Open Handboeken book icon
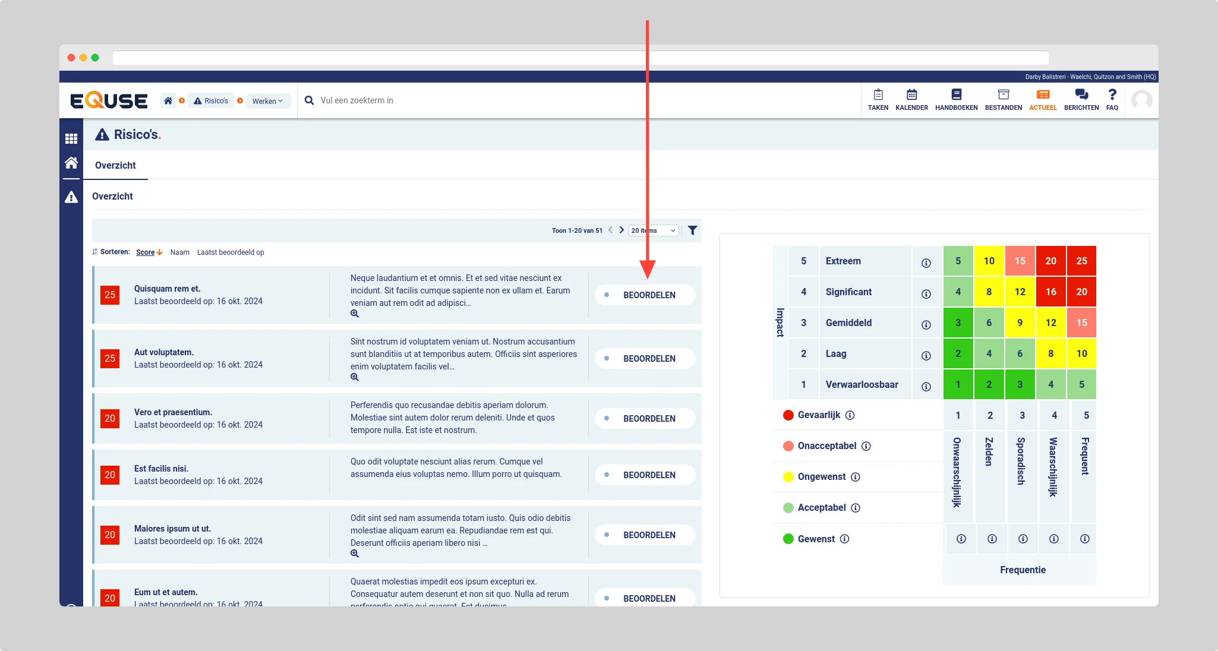 (x=956, y=95)
